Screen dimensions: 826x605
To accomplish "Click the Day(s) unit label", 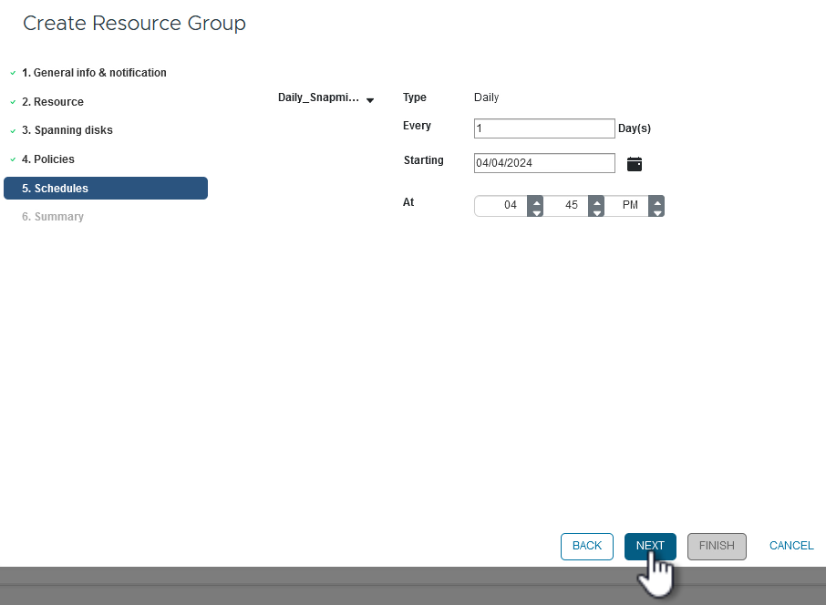I will coord(635,128).
